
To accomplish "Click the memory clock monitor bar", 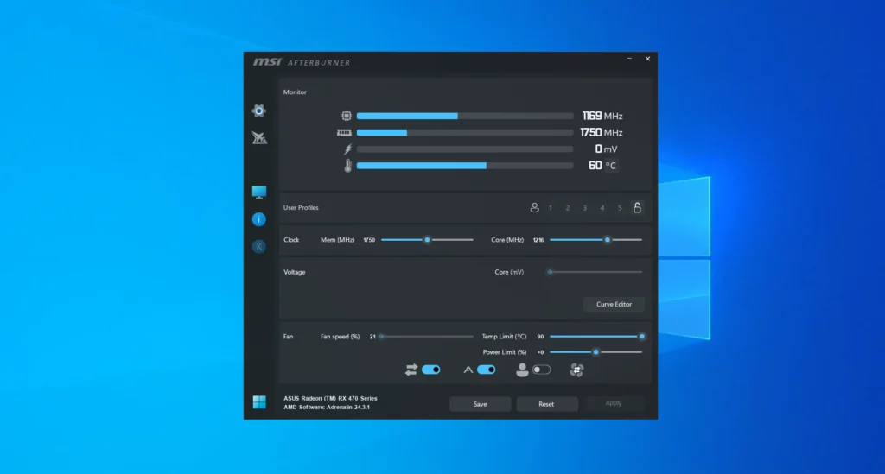I will (x=464, y=132).
